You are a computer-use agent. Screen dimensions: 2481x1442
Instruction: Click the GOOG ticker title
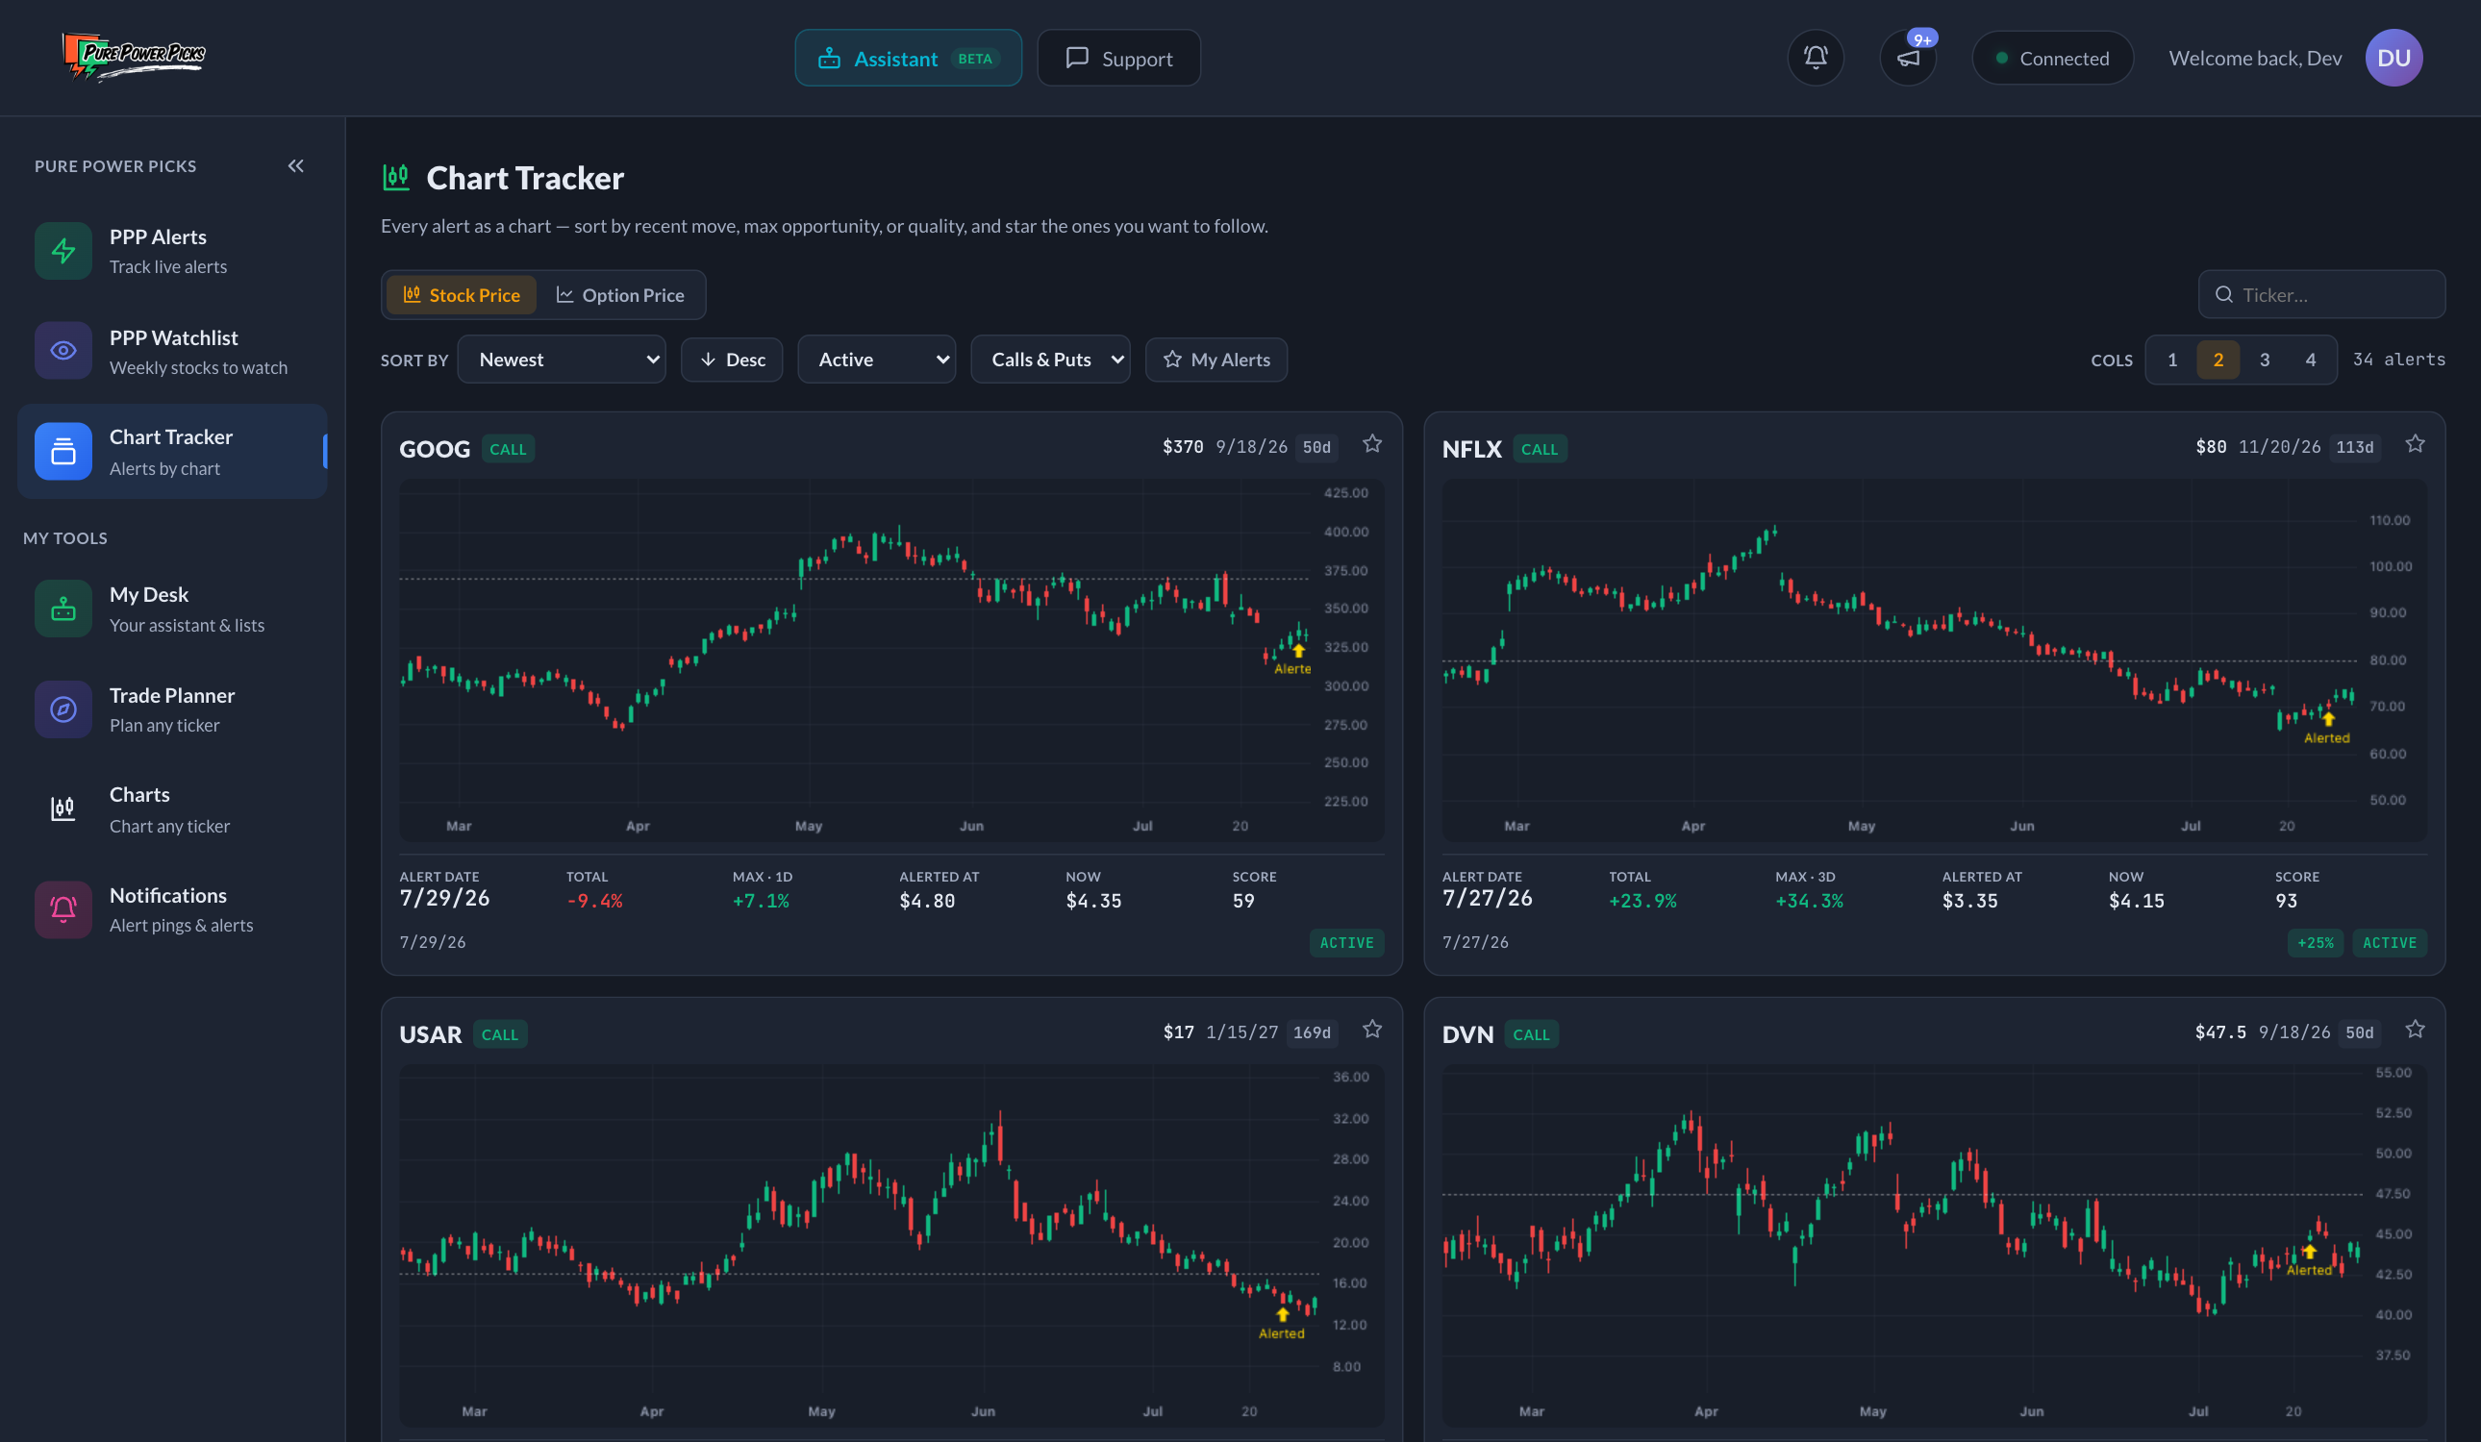point(436,449)
